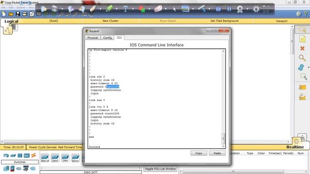The height and width of the screenshot is (174, 310).
Task: Select the green highlighter marker tool
Action: 109,9
